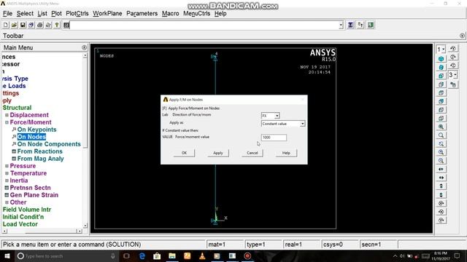The width and height of the screenshot is (467, 262).
Task: Click the Box Zoom magnifier icon
Action: [x=441, y=135]
